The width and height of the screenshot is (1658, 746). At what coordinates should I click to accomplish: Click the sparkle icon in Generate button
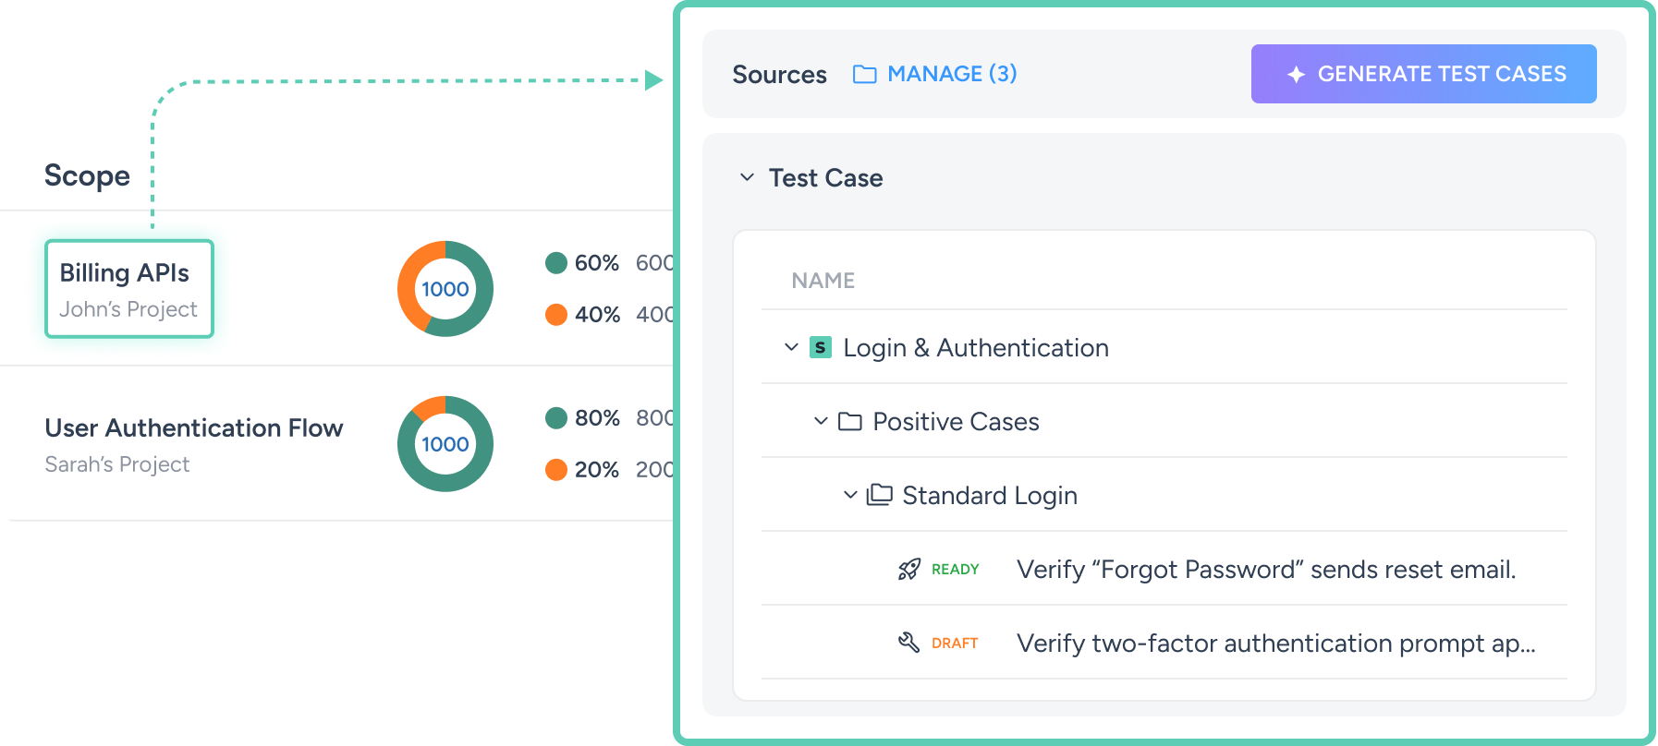point(1296,75)
